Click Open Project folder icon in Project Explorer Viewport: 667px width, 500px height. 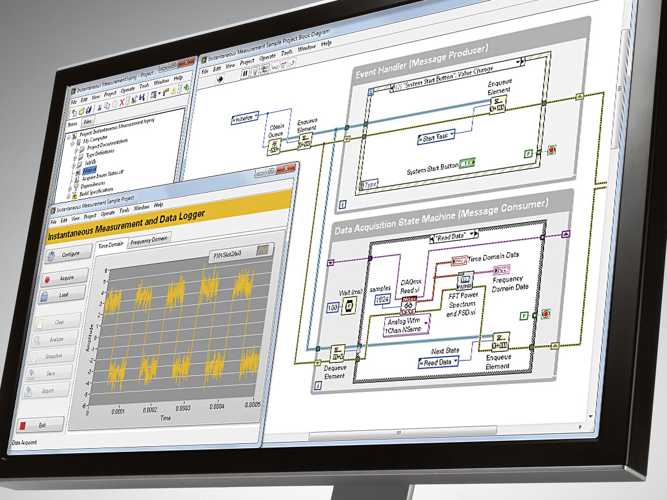tap(82, 111)
